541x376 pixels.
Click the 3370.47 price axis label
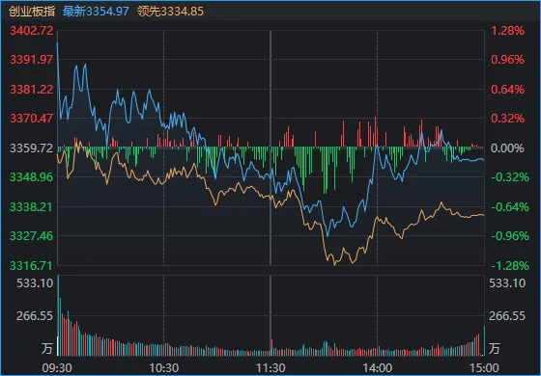[32, 119]
